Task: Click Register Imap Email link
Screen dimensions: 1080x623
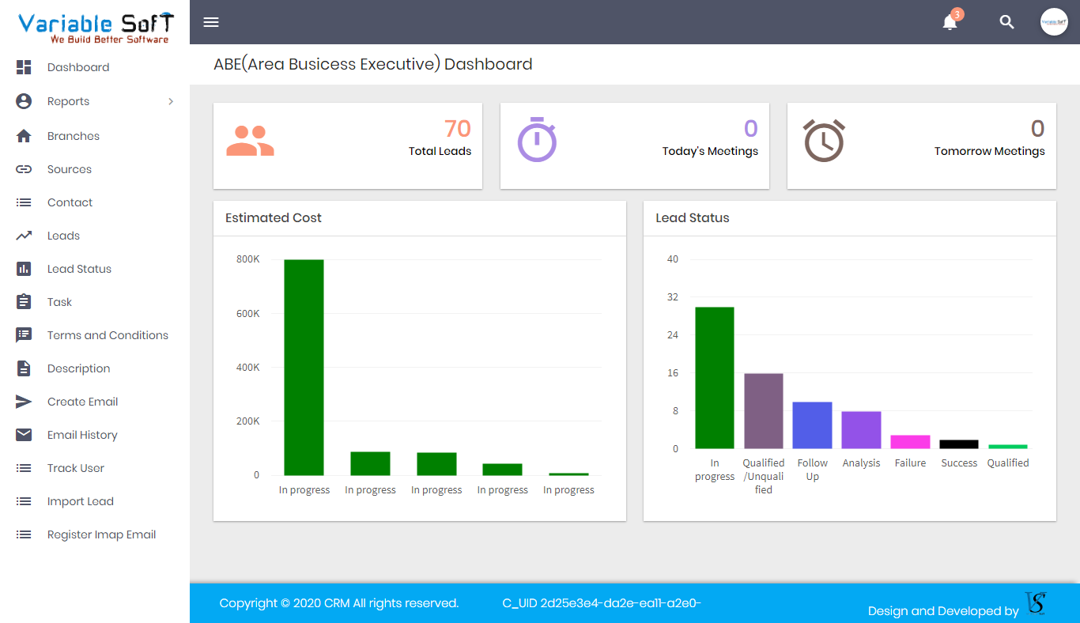Action: point(101,534)
